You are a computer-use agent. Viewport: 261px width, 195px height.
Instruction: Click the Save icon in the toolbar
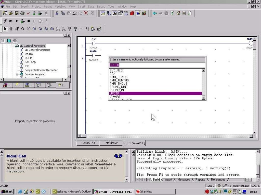[x=16, y=13]
